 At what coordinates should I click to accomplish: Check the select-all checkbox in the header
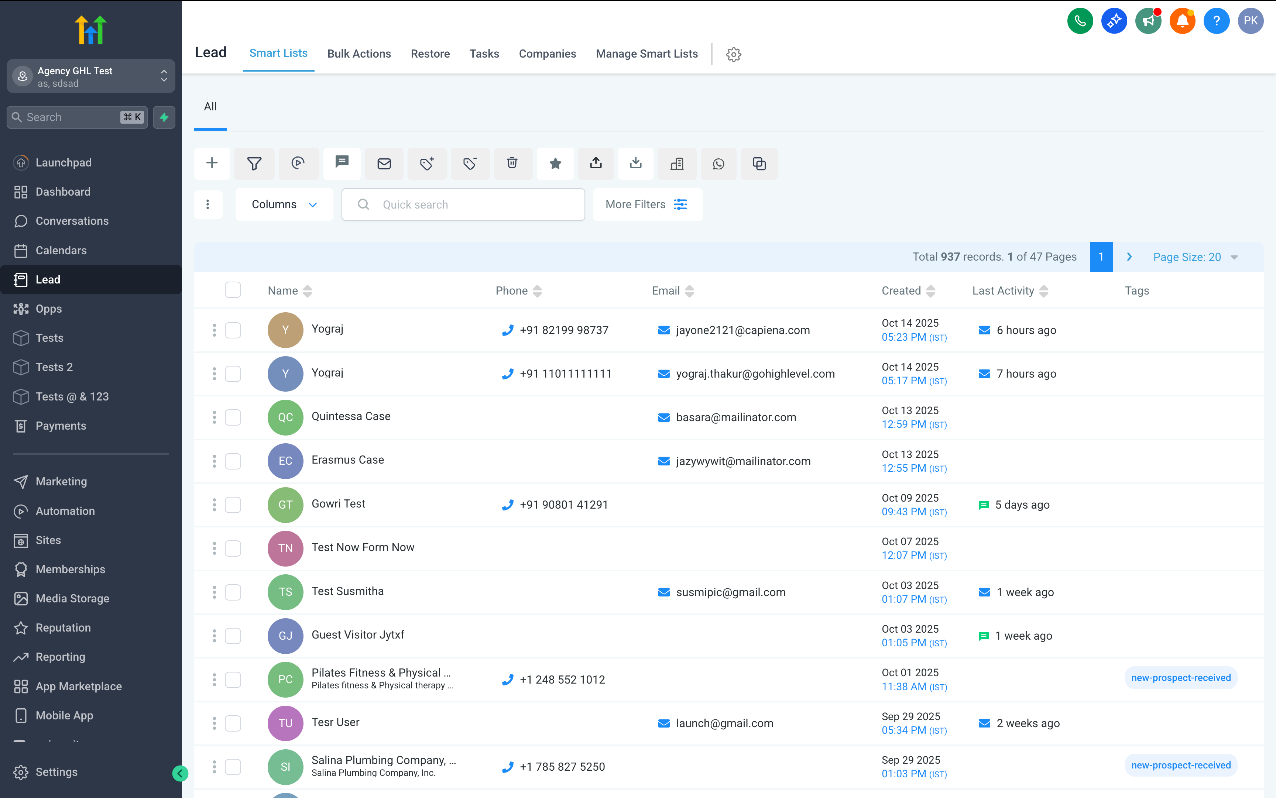click(233, 290)
